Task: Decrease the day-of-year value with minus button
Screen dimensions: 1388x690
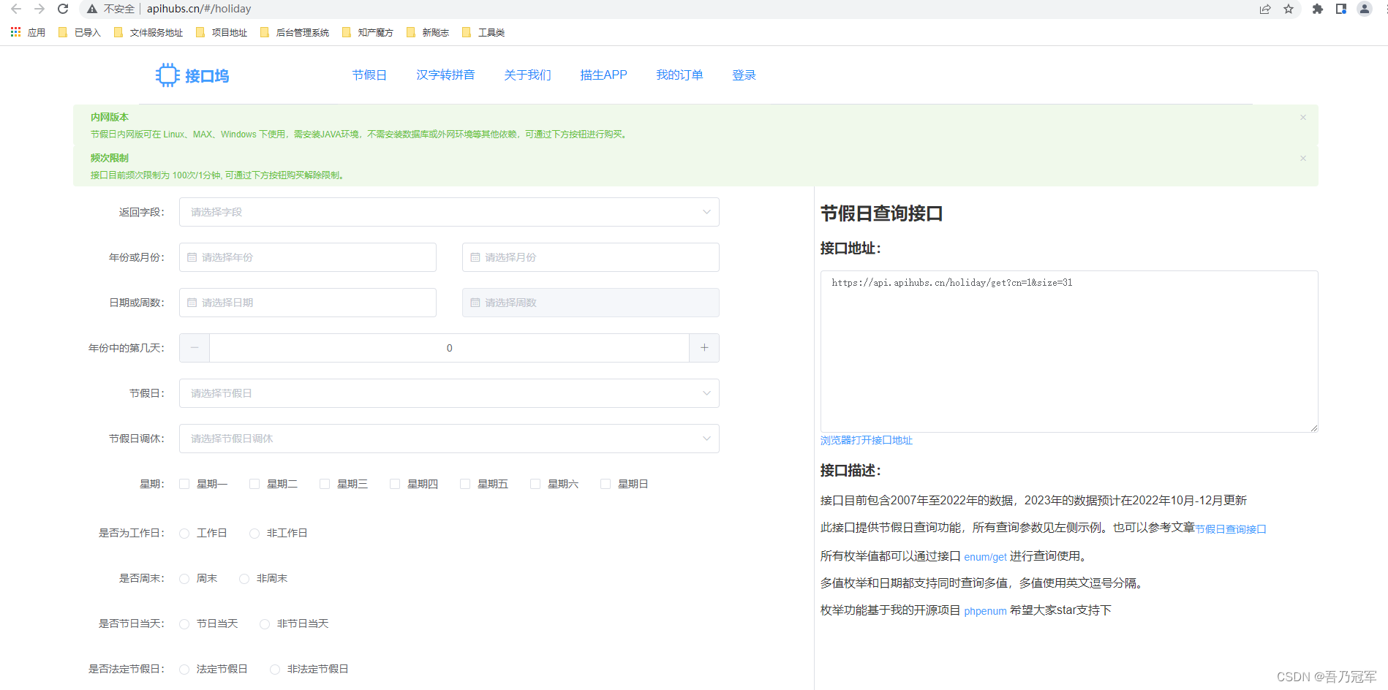Action: 195,348
